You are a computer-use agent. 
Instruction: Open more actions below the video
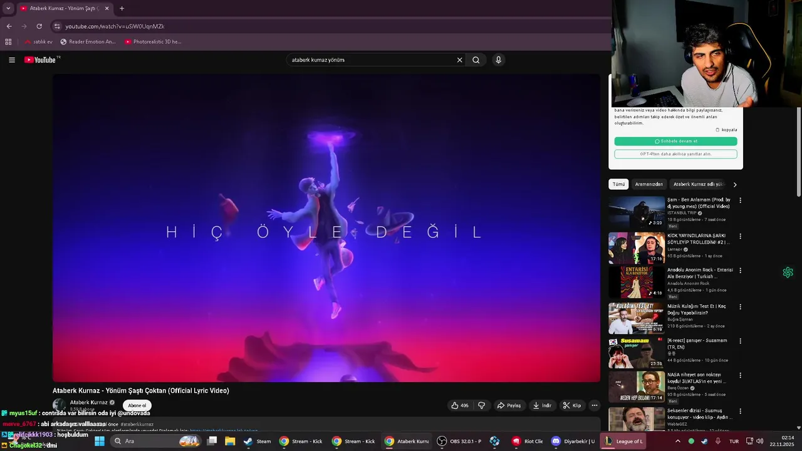595,405
